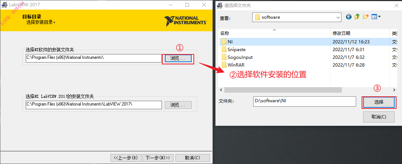The height and width of the screenshot is (164, 402).
Task: Select the SogouInput folder
Action: 240,57
